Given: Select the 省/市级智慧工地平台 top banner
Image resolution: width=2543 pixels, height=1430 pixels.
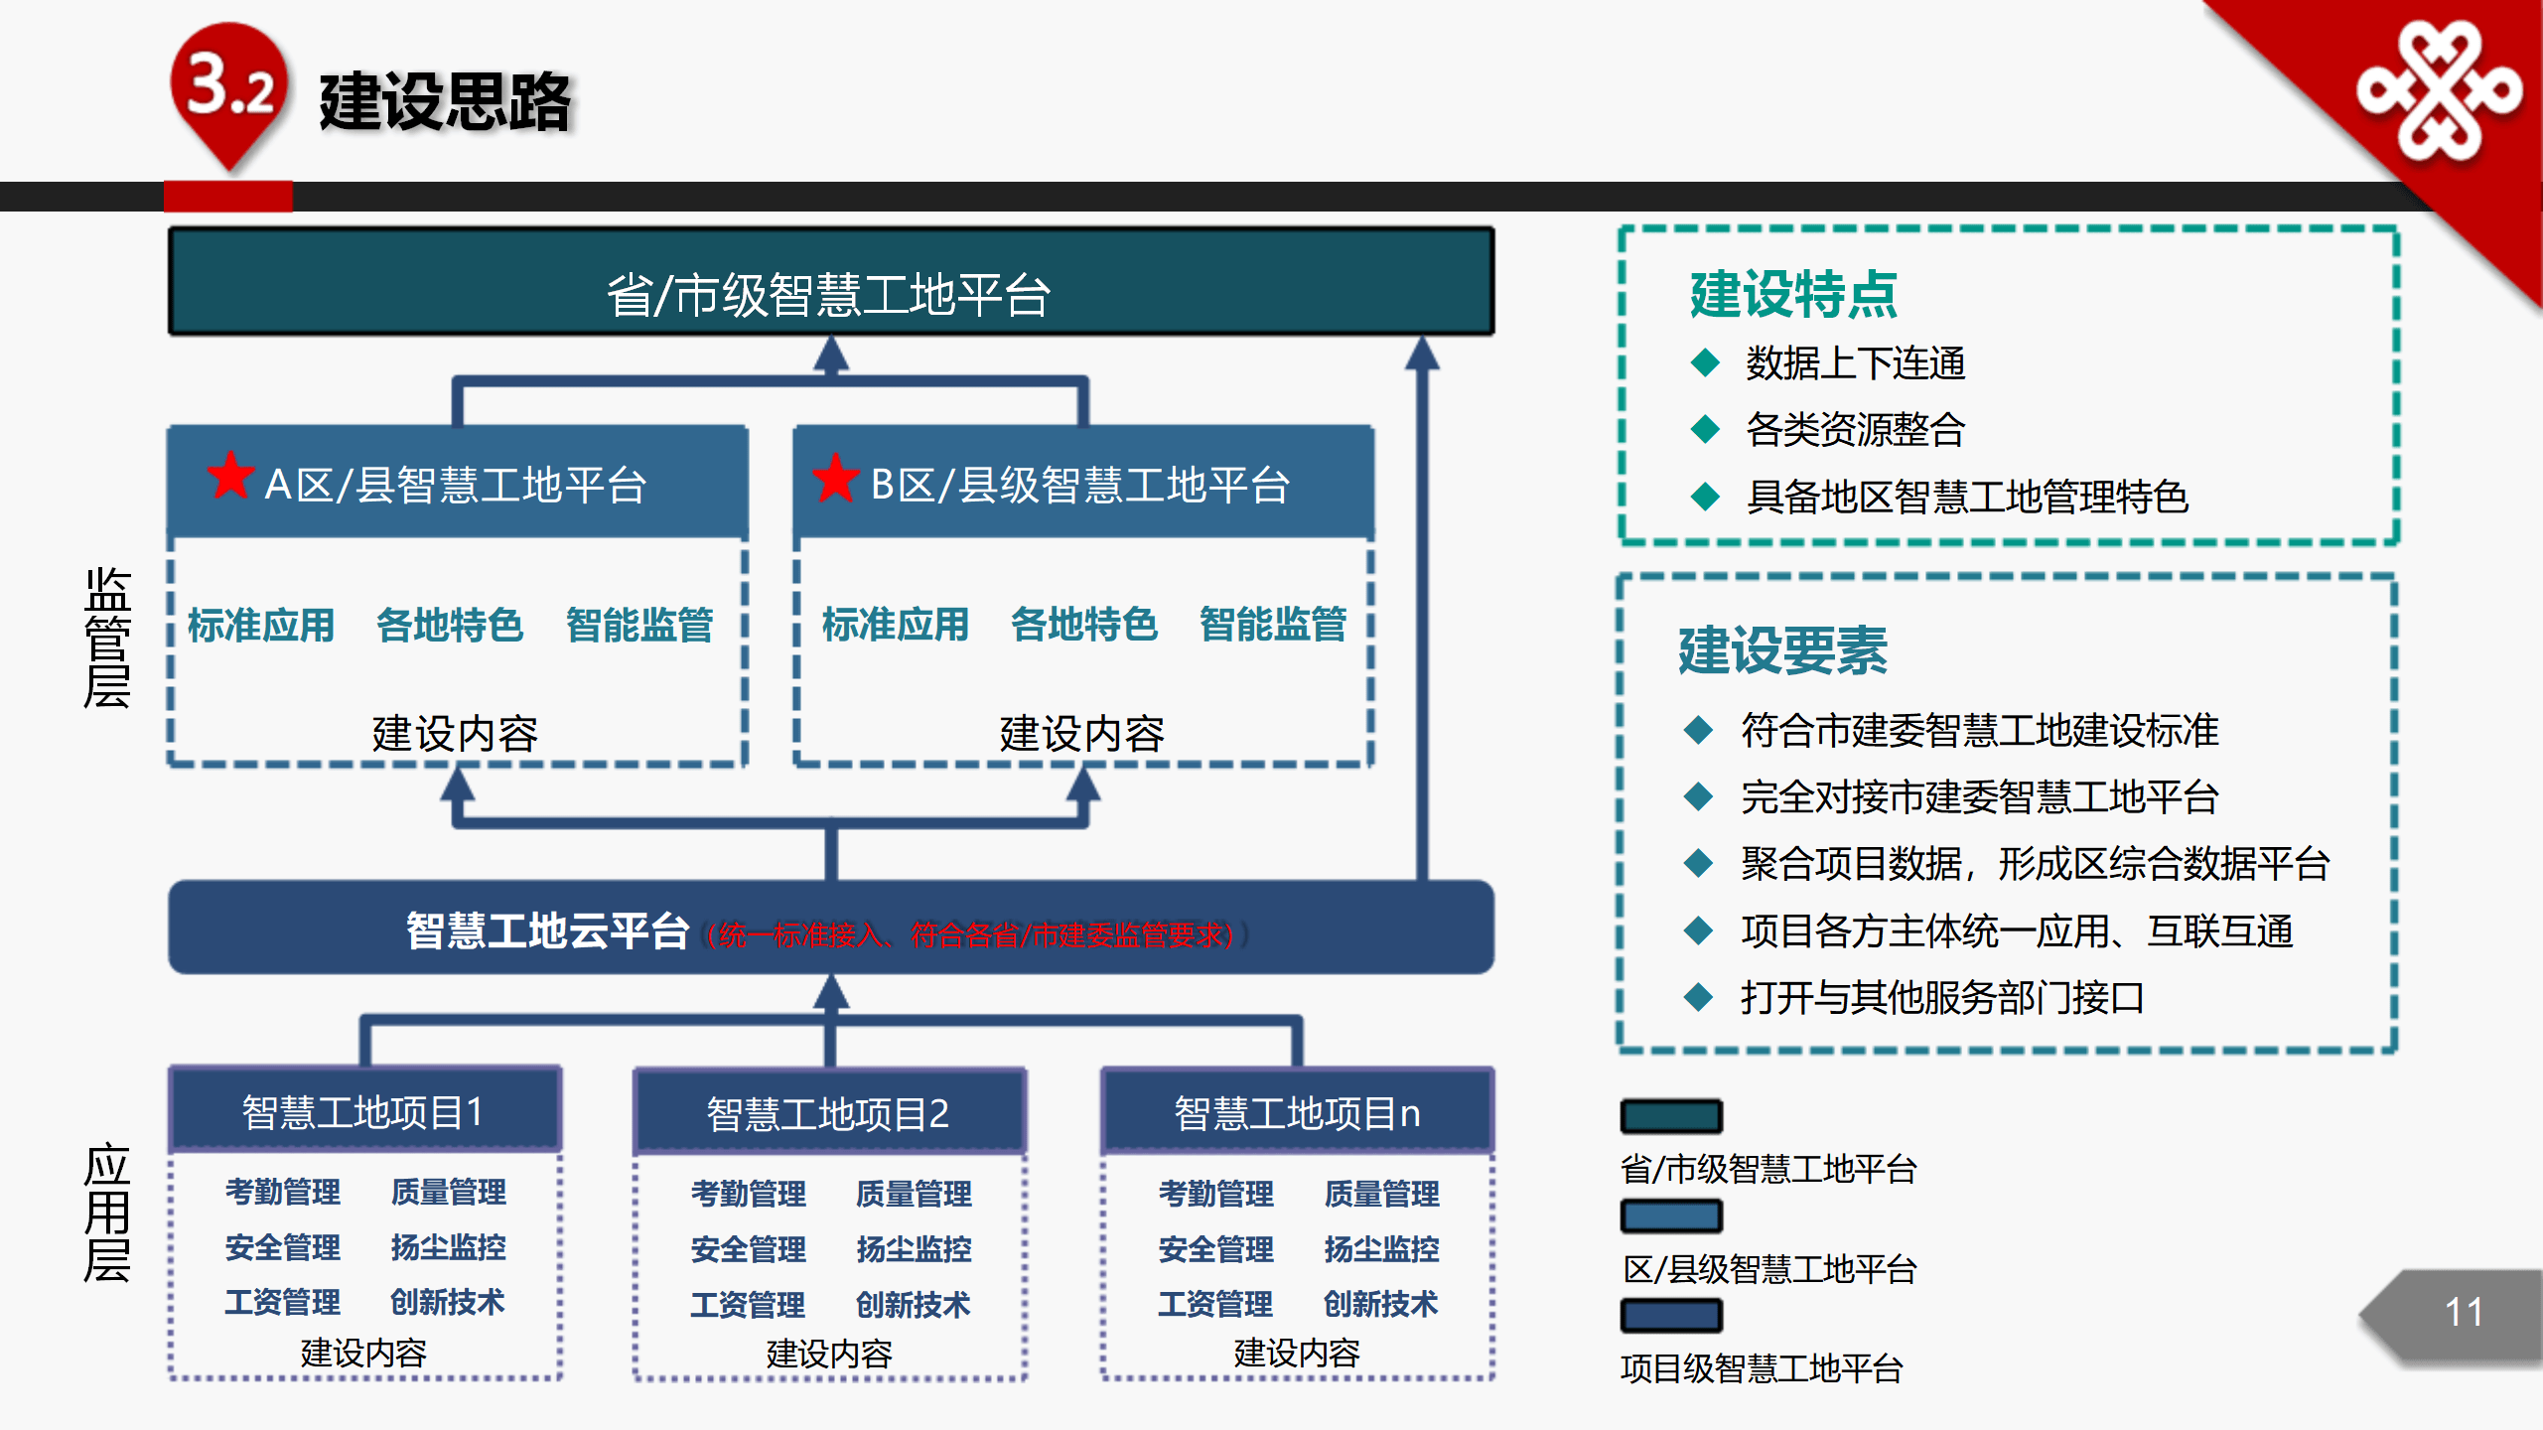Looking at the screenshot, I should coord(831,282).
